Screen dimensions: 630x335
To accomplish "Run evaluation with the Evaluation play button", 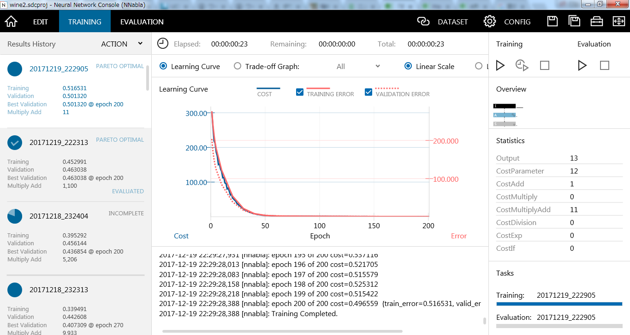I will (x=582, y=65).
